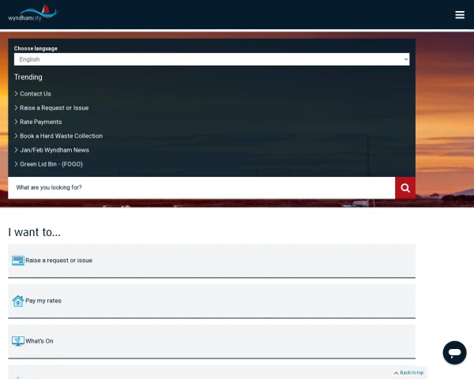474x379 pixels.
Task: Click the chevron before Contact Us
Action: coord(16,94)
